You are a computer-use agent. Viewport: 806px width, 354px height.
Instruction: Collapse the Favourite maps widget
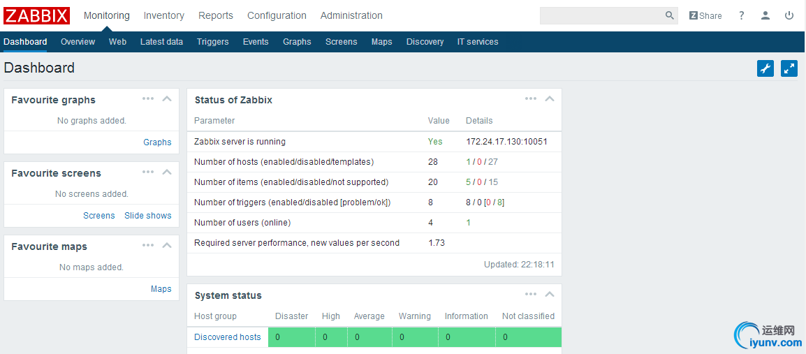pyautogui.click(x=167, y=246)
